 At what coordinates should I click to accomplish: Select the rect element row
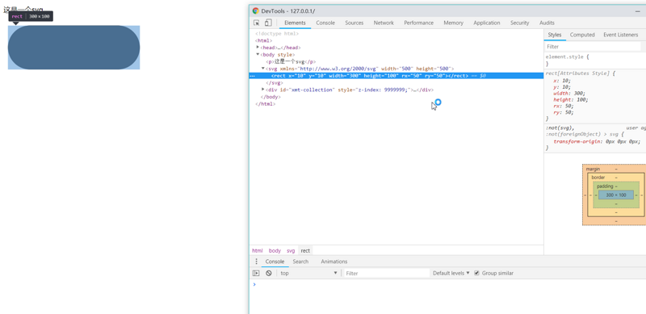click(396, 76)
